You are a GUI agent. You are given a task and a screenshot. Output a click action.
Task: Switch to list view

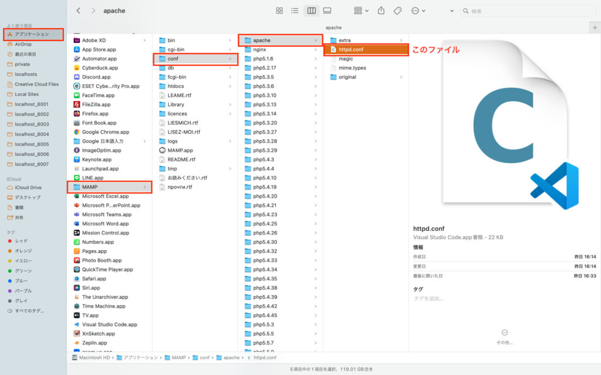pyautogui.click(x=295, y=11)
